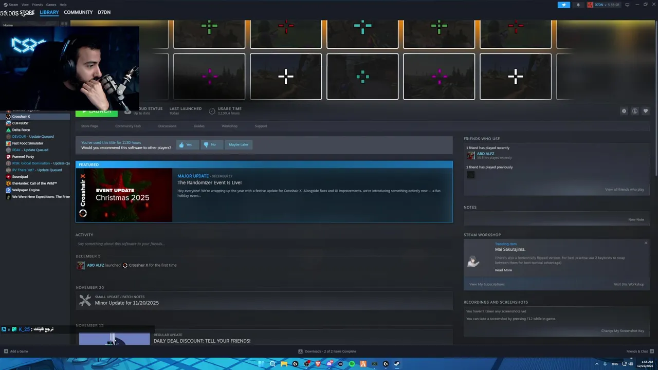Open Friends & Chat panel
The height and width of the screenshot is (370, 658).
tap(639, 351)
